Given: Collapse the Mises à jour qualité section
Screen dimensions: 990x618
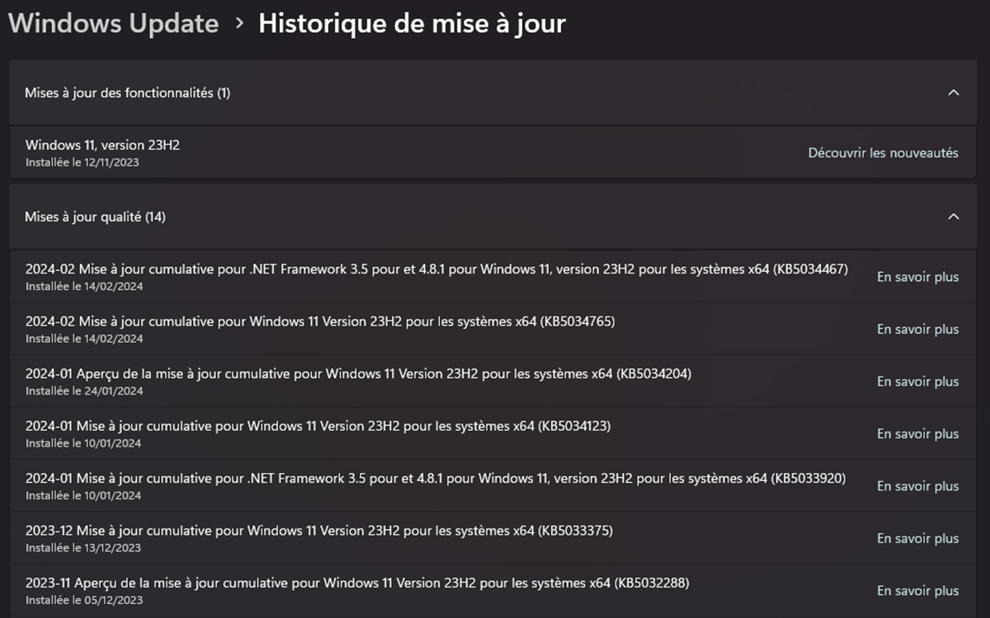Looking at the screenshot, I should click(954, 217).
